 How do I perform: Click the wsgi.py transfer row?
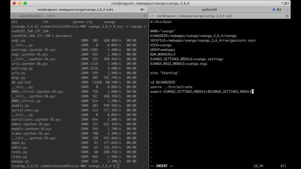(x=74, y=77)
